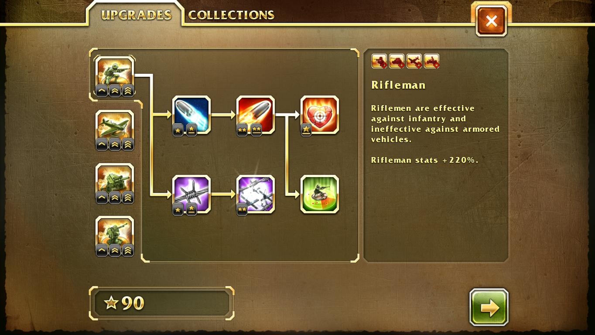Choose the barbed wire upgrade
This screenshot has width=595, height=335.
click(x=191, y=194)
